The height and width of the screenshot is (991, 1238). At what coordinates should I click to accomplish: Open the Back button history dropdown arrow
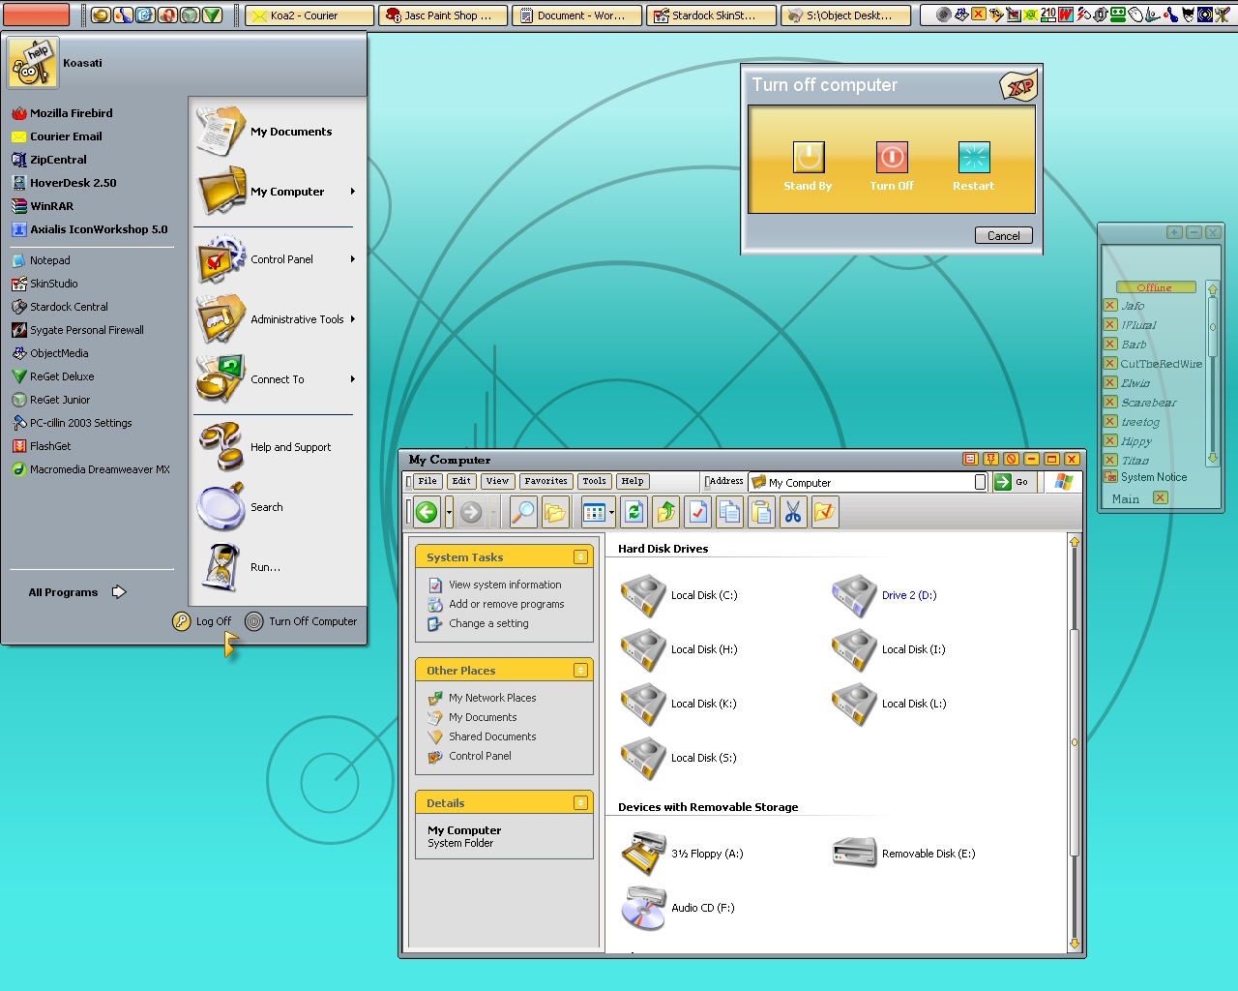[449, 512]
